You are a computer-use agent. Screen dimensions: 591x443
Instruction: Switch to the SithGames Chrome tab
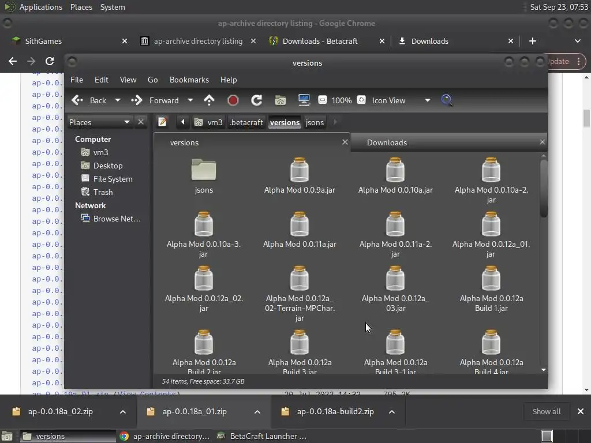[x=70, y=41]
